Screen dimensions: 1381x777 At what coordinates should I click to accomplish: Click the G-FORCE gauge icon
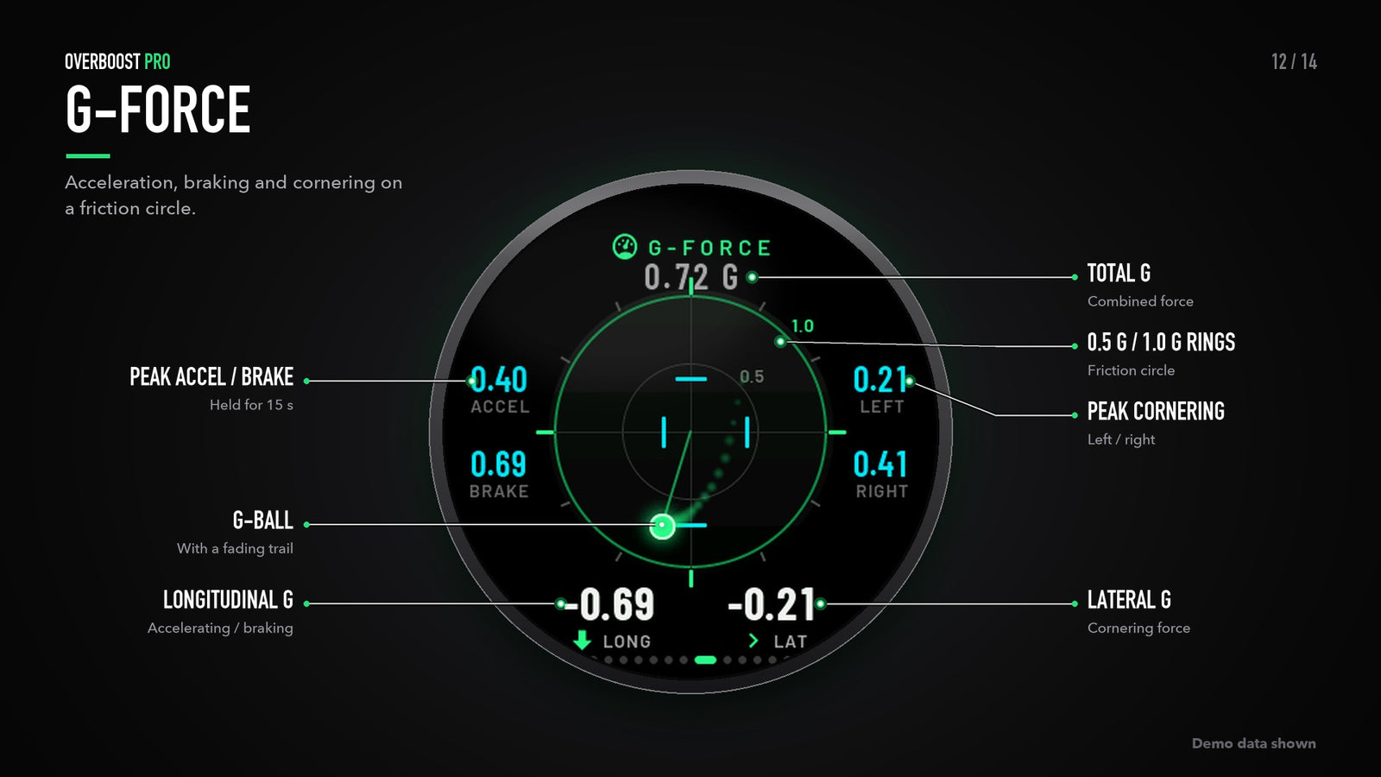pyautogui.click(x=625, y=247)
